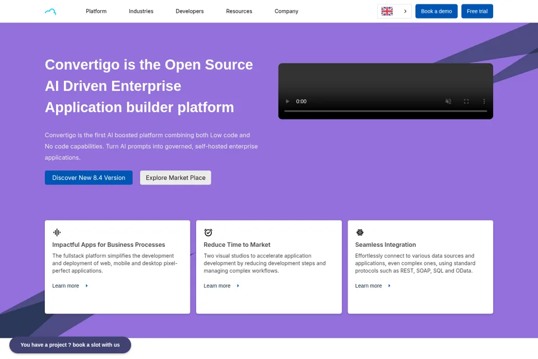This screenshot has width=538, height=359.
Task: Select the UK flag language icon
Action: point(387,11)
